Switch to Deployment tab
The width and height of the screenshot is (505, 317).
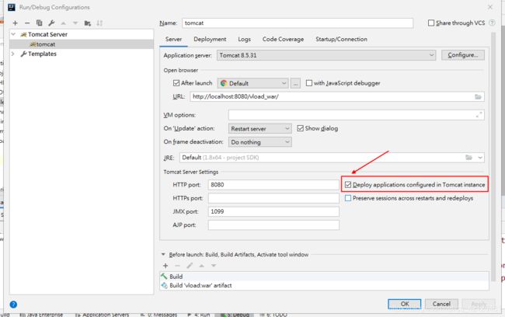click(210, 40)
